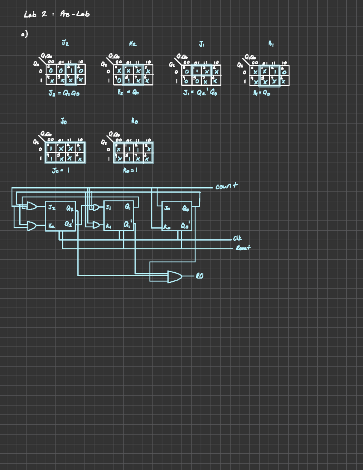
Task: Click the 'Lab 2 : Pre-Lab' heading
Action: [x=57, y=14]
